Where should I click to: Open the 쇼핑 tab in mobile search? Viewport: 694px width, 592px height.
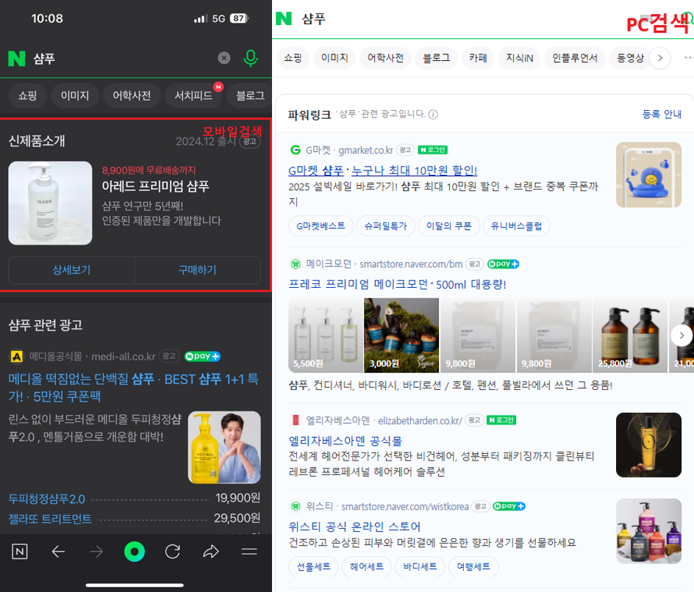point(27,95)
